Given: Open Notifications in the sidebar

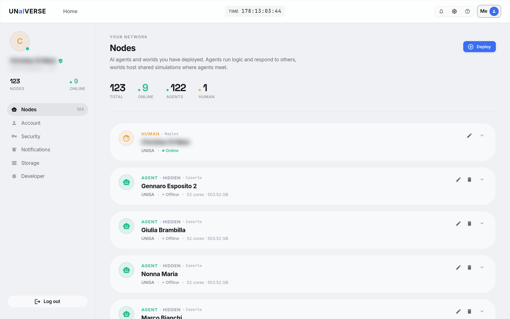Looking at the screenshot, I should [x=47, y=150].
